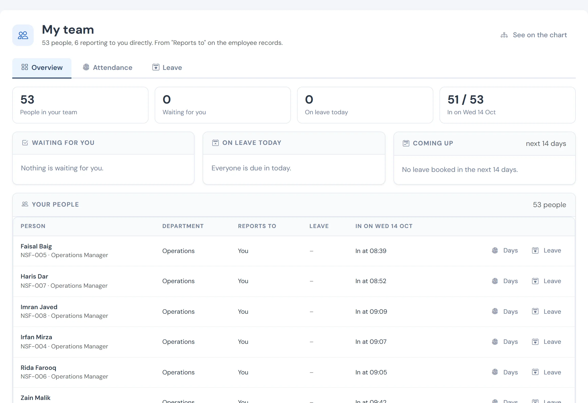Click the Overview tab grid icon
The height and width of the screenshot is (403, 588).
pos(25,67)
